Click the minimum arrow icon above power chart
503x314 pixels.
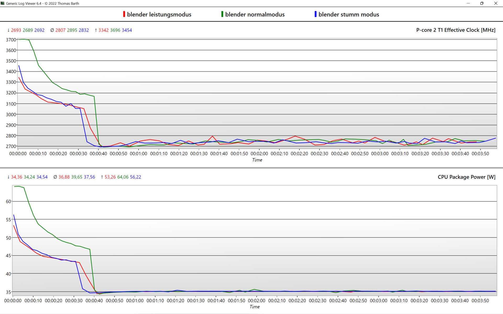pyautogui.click(x=8, y=177)
